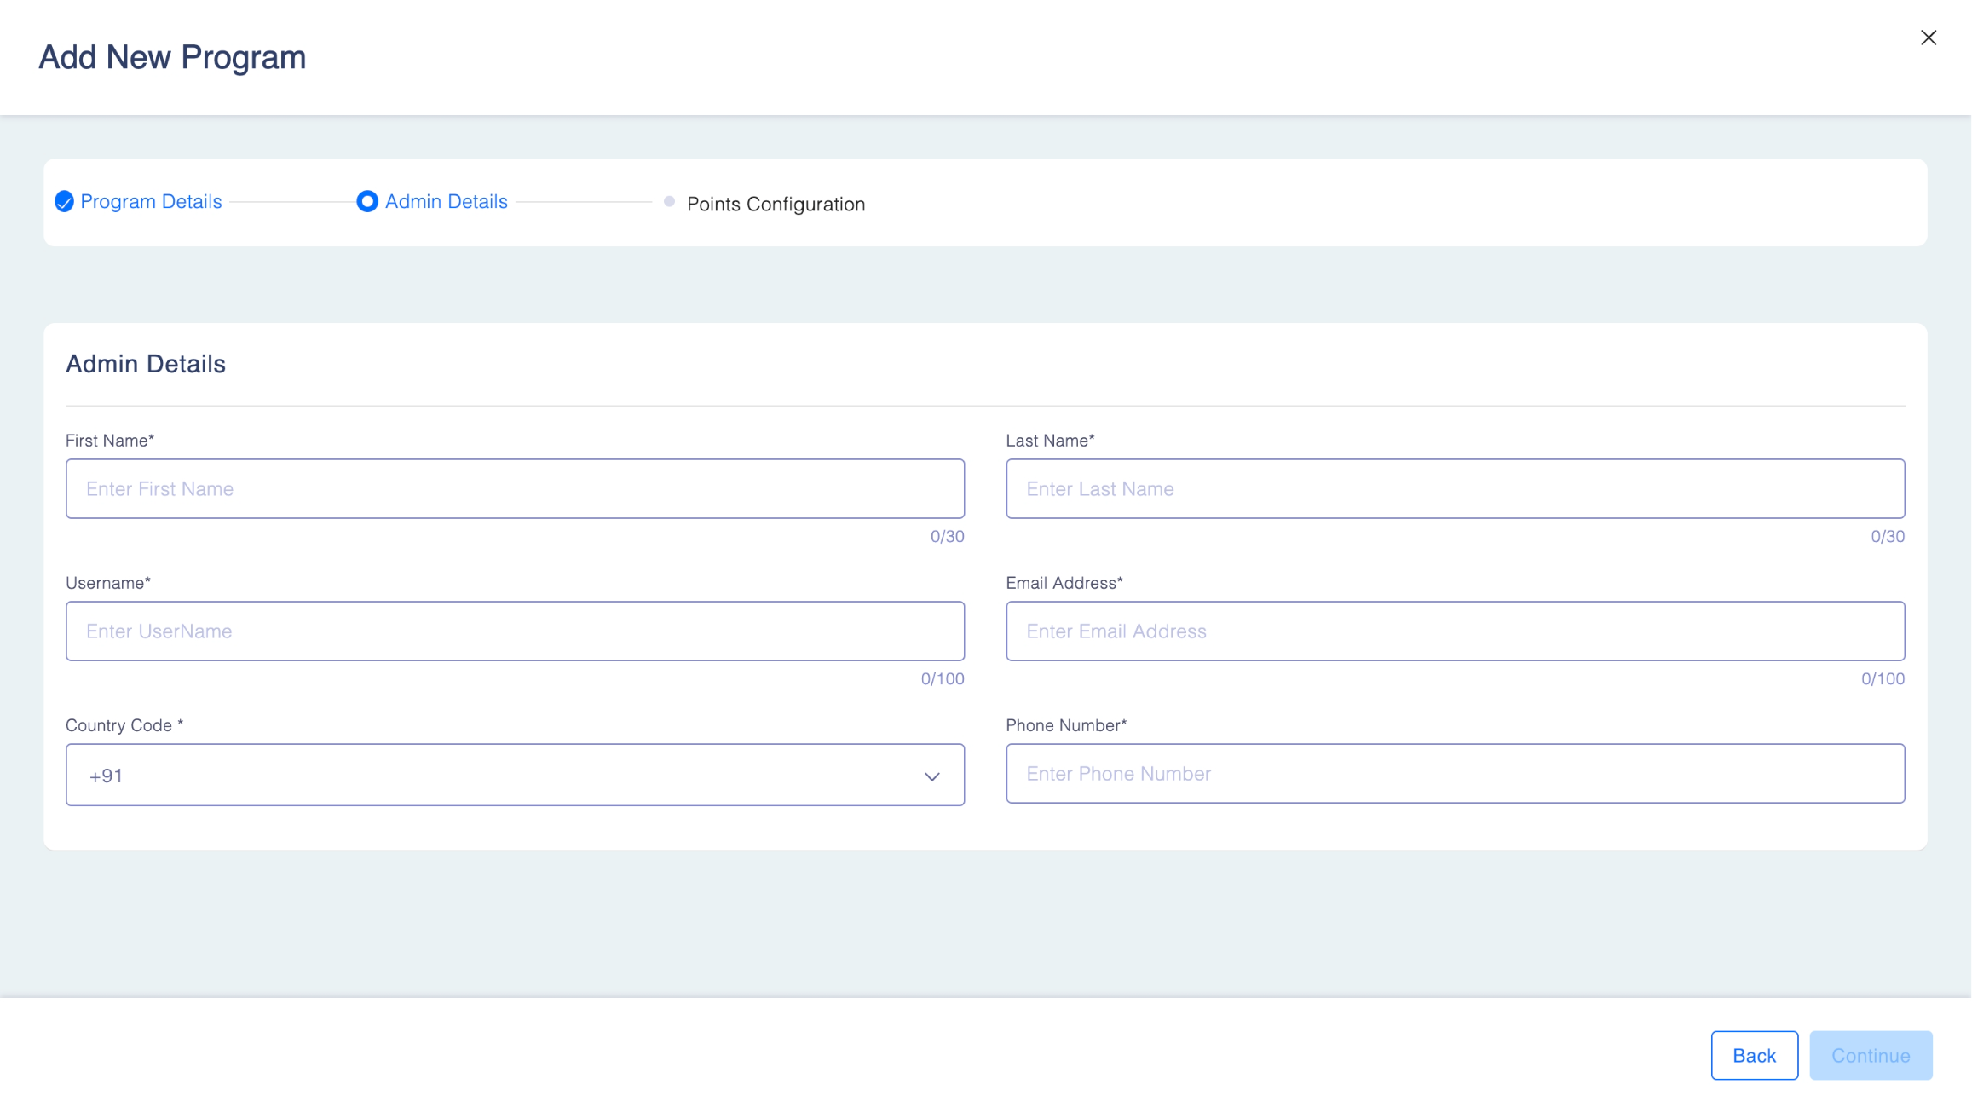Focus the Enter Last Name field

1455,489
